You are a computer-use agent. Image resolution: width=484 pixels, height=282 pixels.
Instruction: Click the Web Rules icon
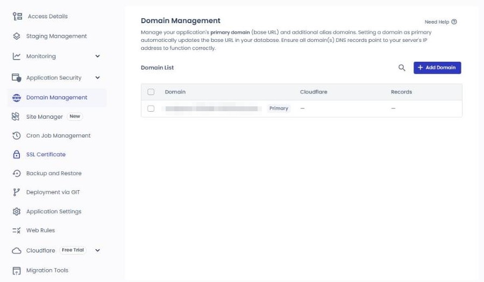click(17, 230)
